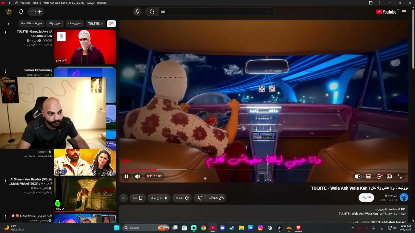Image resolution: width=415 pixels, height=233 pixels.
Task: Open options for maherco gaming video
Action: (6, 216)
